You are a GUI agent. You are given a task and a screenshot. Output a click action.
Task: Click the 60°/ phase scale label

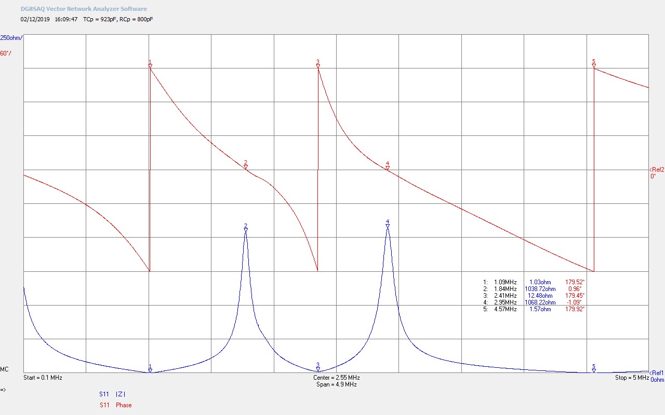coord(5,53)
